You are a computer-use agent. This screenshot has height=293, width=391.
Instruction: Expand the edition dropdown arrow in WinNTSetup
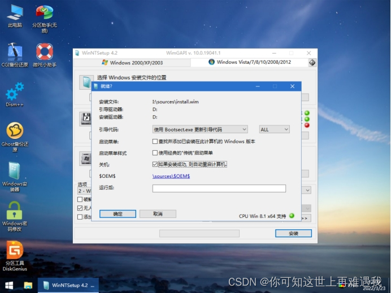coord(307,190)
